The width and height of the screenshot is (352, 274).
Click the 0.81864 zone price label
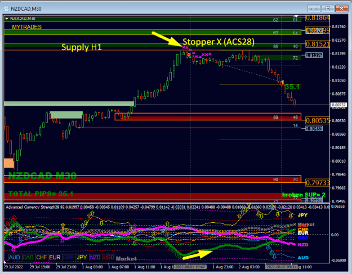(318, 18)
